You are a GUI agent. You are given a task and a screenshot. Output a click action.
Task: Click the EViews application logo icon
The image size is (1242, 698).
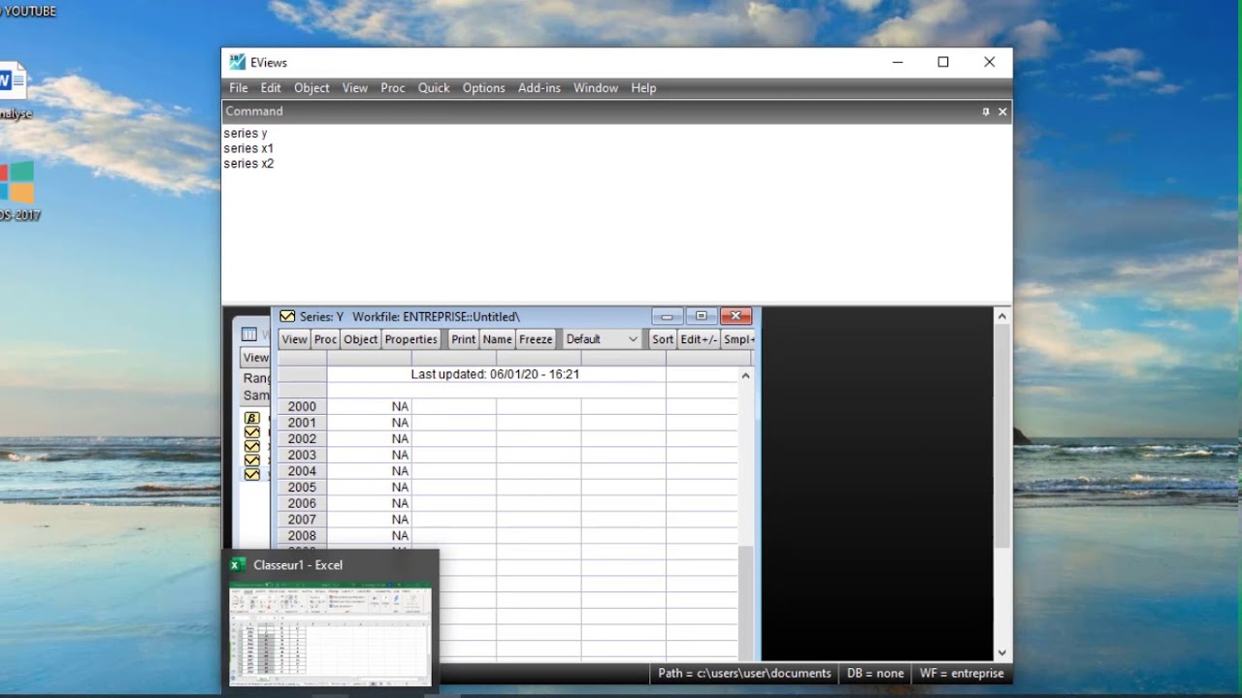pyautogui.click(x=237, y=62)
